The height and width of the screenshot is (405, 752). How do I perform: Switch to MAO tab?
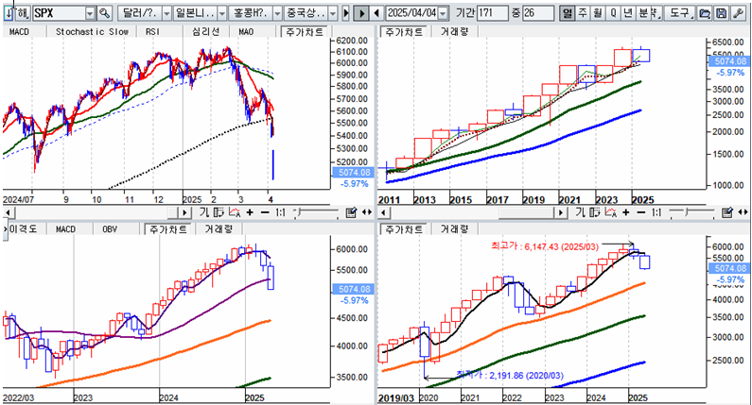click(246, 32)
